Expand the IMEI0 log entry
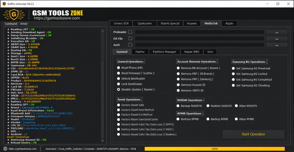The width and height of the screenshot is (294, 152). click(x=8, y=95)
